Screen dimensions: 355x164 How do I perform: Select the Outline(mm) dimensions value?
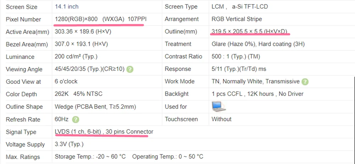tap(249, 32)
